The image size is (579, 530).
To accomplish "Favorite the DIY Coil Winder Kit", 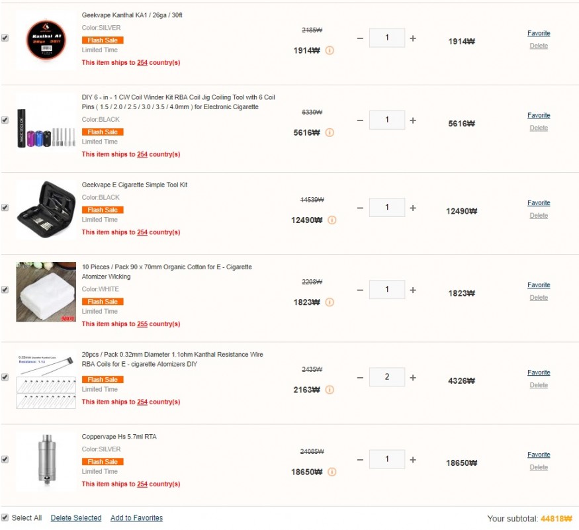I will click(539, 116).
